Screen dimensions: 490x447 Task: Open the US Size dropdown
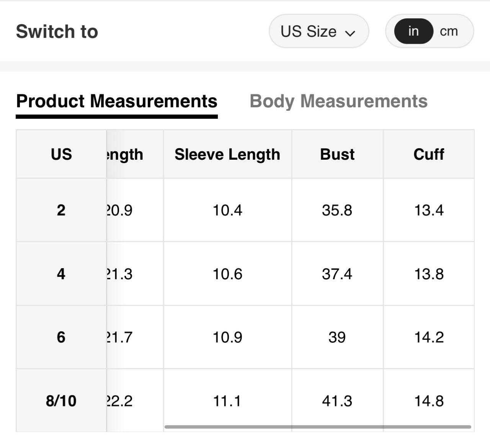click(x=318, y=31)
